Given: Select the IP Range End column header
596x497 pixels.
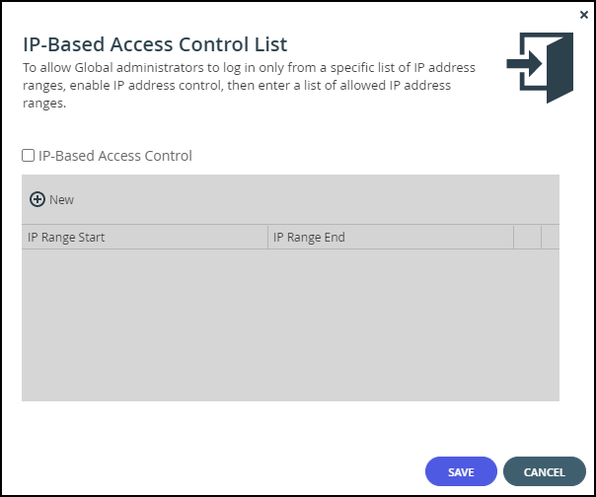Looking at the screenshot, I should 391,237.
